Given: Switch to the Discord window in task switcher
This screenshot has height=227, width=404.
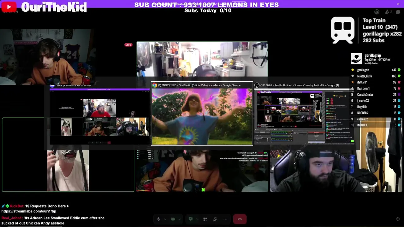Looking at the screenshot, I should point(99,117).
